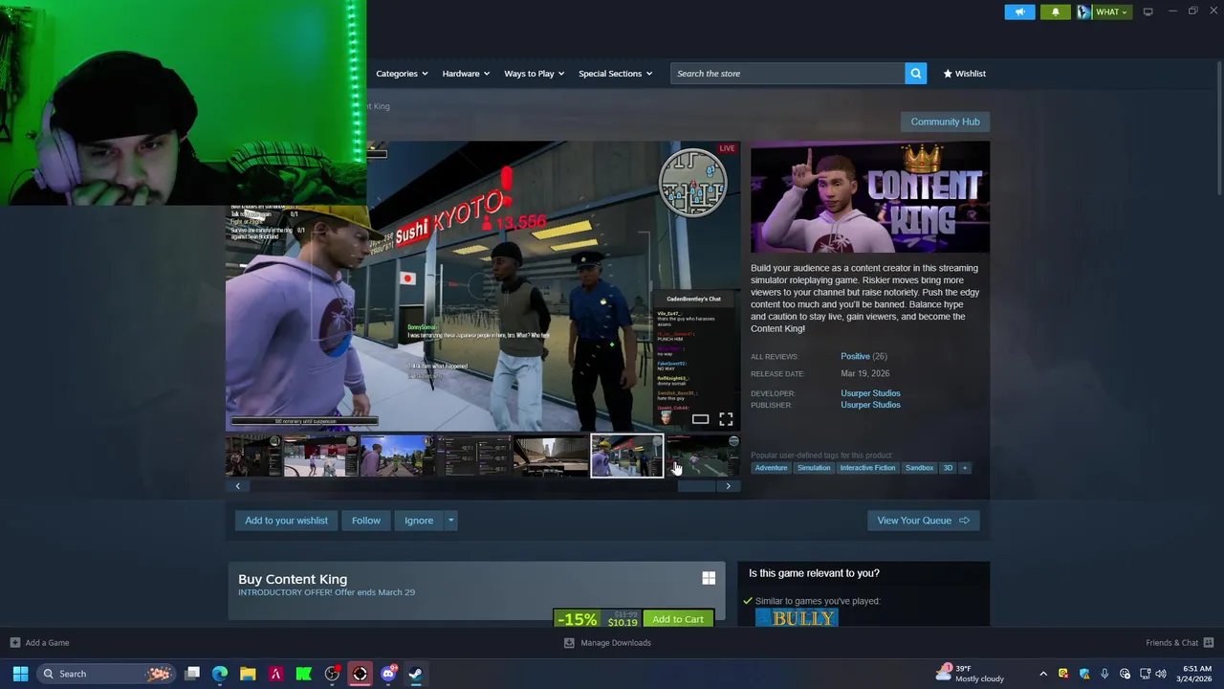Viewport: 1224px width, 689px height.
Task: Open the Steam announcements megaphone icon
Action: pyautogui.click(x=1019, y=11)
